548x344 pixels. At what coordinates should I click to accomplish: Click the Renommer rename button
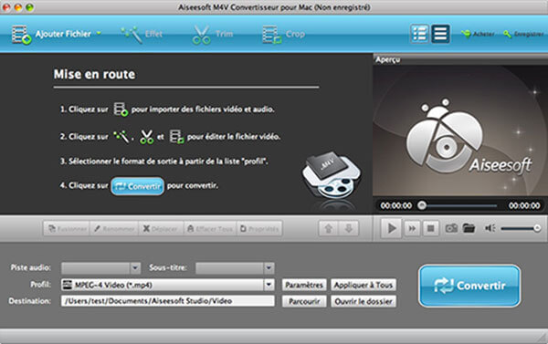[x=114, y=229]
